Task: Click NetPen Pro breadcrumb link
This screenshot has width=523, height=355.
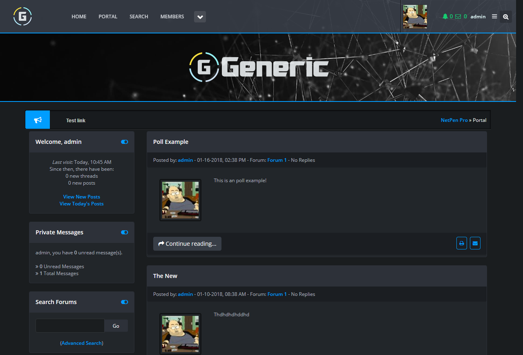Action: [x=454, y=120]
